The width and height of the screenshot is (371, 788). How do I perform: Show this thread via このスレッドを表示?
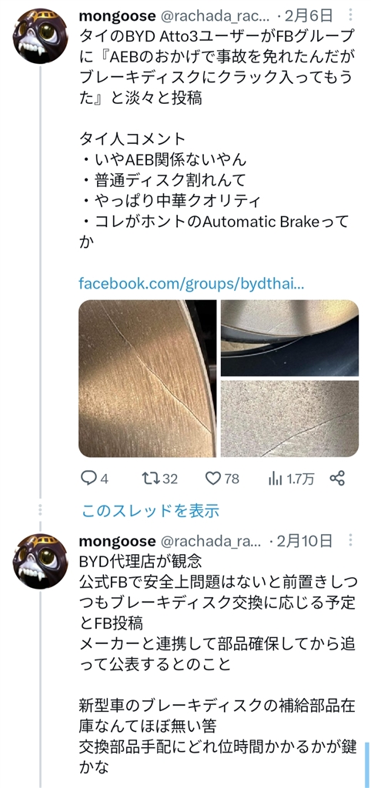150,511
